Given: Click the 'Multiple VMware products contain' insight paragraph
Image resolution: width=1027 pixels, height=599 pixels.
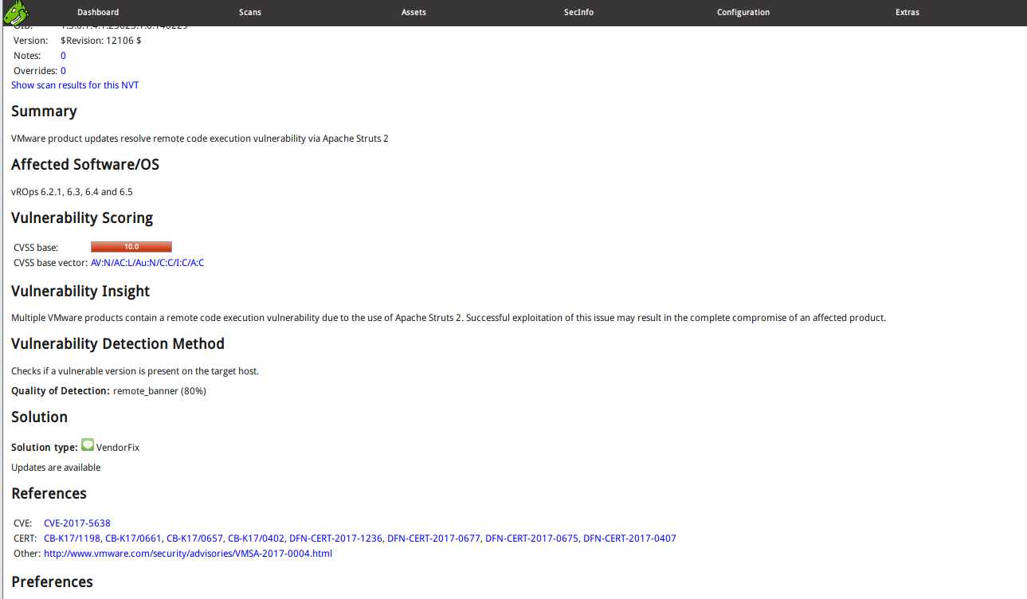Looking at the screenshot, I should (449, 318).
